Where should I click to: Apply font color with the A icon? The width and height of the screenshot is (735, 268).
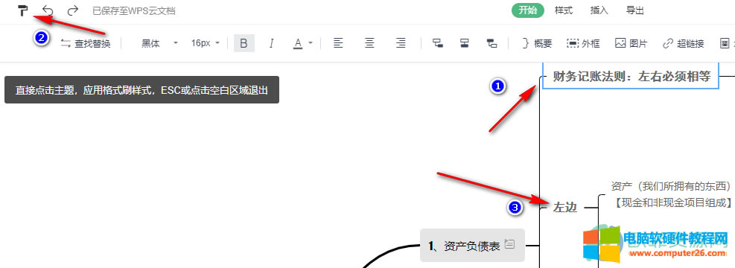coord(298,44)
